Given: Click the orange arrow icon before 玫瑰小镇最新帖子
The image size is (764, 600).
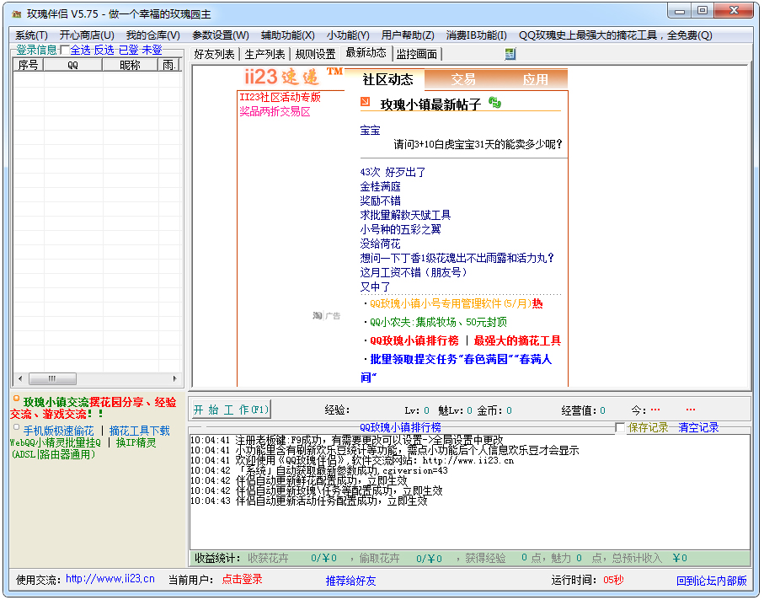Looking at the screenshot, I should coord(366,102).
